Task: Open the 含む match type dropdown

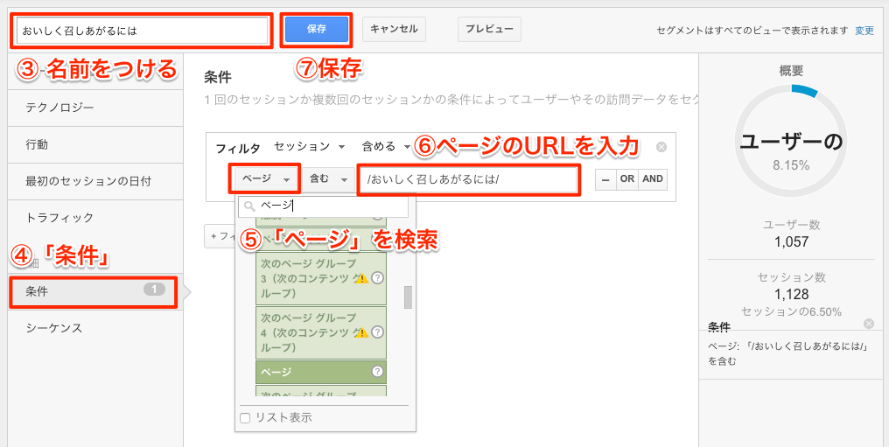Action: [x=328, y=179]
